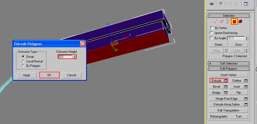The image size is (257, 124).
Task: Select Border sub-object mode icon
Action: [x=227, y=21]
